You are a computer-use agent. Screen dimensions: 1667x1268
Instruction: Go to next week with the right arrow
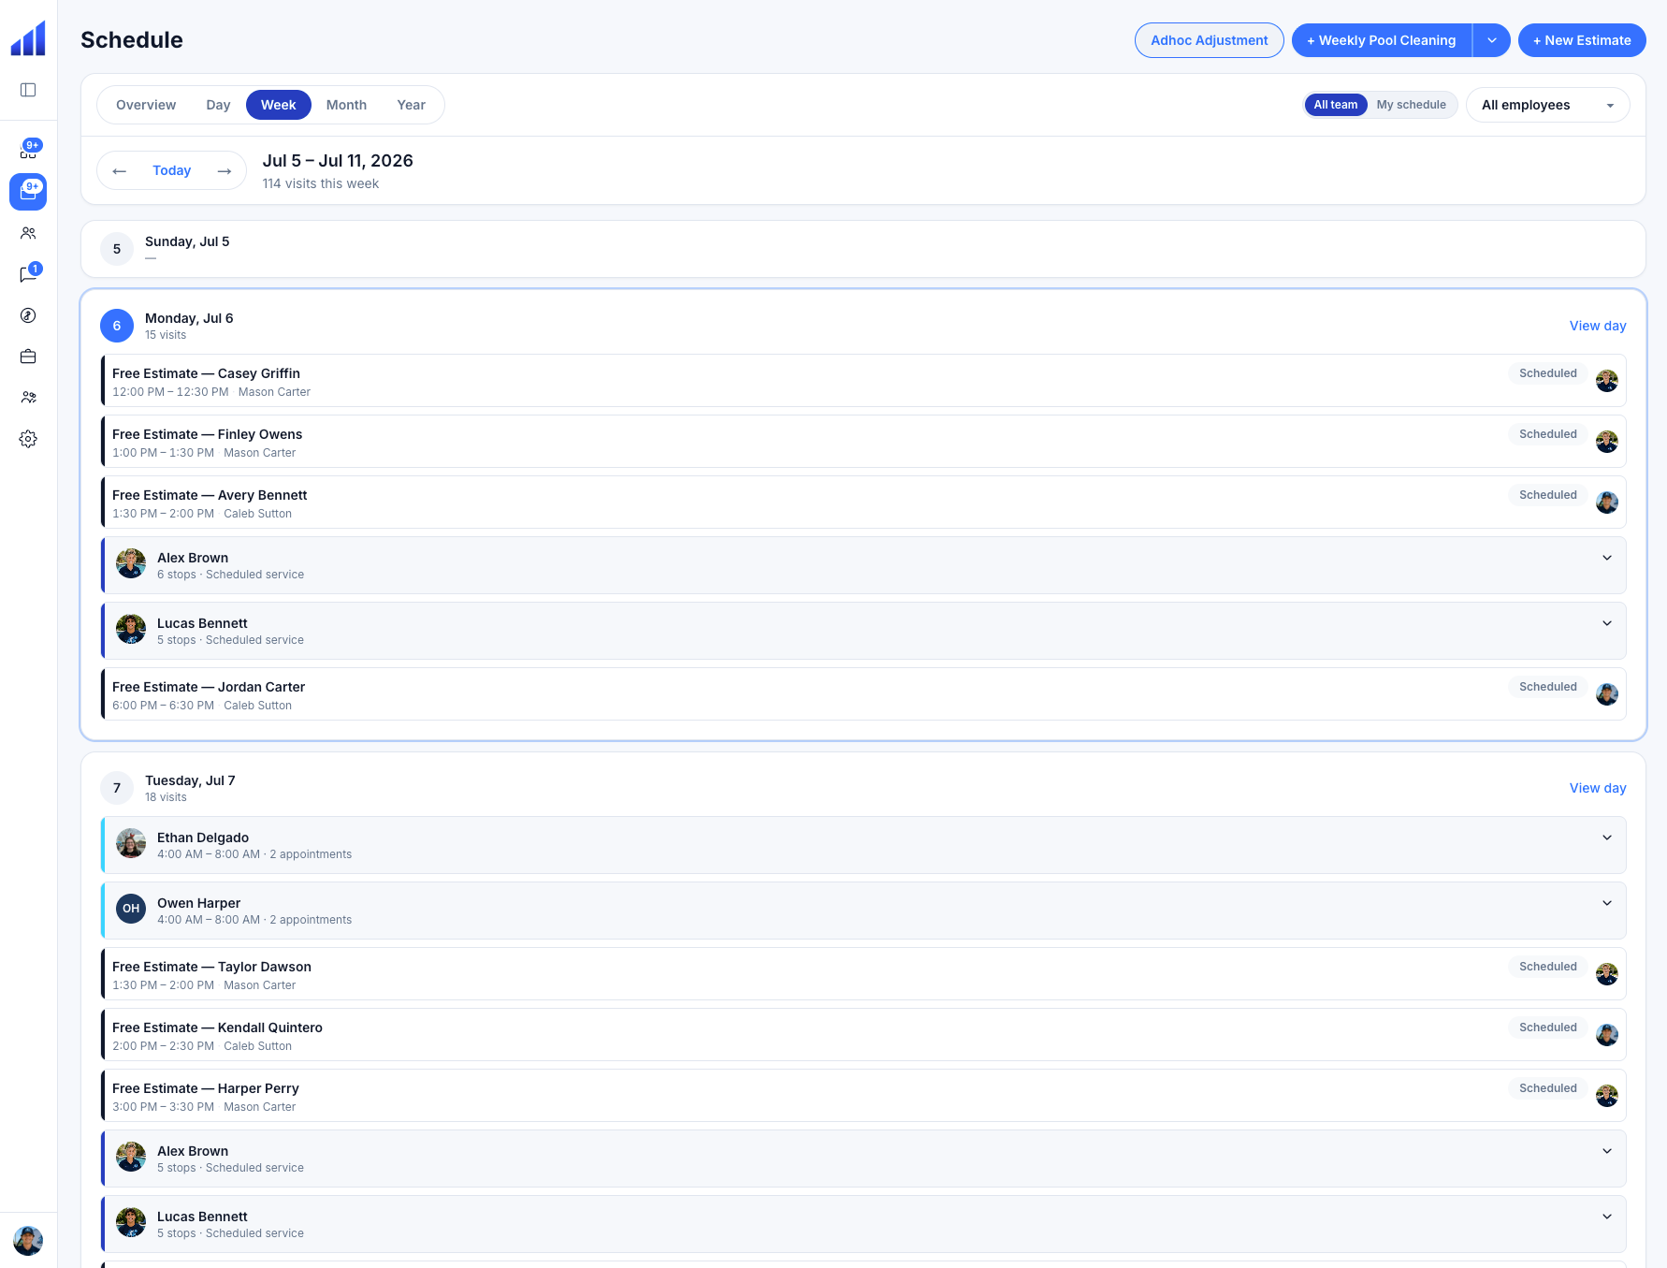coord(225,170)
